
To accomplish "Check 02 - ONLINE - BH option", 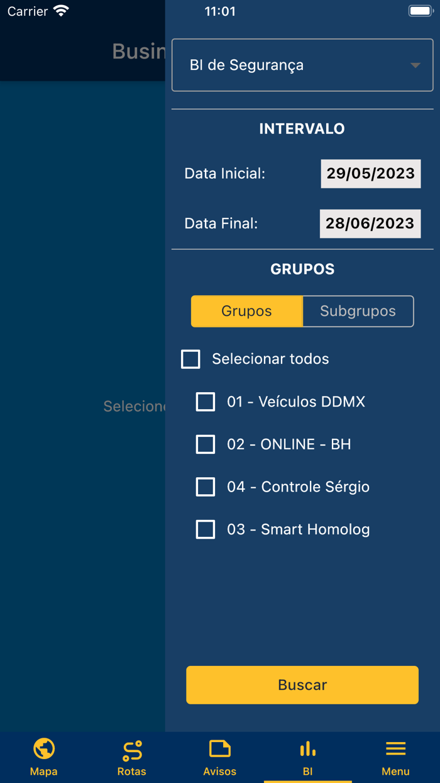I will pos(206,444).
